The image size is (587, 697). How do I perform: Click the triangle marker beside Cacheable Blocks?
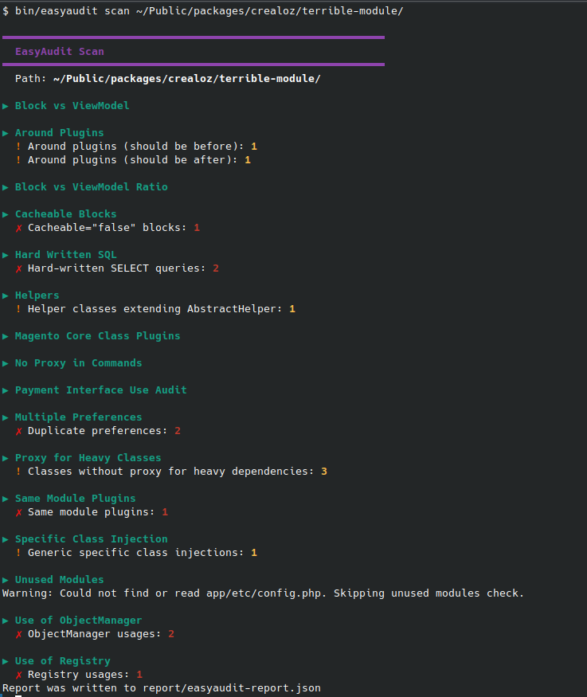(6, 215)
